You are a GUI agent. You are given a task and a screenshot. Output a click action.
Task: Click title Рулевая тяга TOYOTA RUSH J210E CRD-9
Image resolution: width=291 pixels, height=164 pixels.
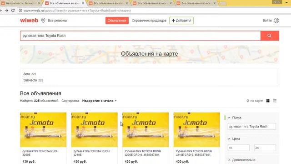(194, 153)
